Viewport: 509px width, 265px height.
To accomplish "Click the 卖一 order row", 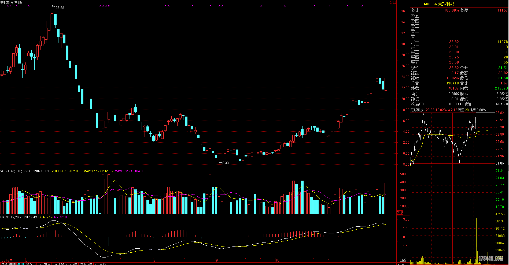I will tap(459, 36).
